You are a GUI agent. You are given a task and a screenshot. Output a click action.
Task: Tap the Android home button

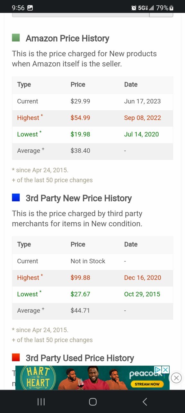(92, 402)
